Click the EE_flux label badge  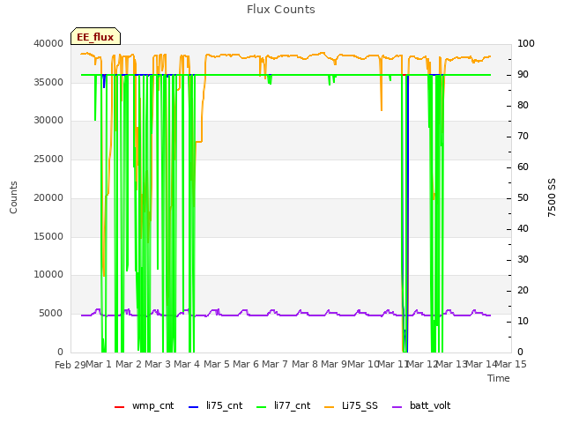coord(95,36)
